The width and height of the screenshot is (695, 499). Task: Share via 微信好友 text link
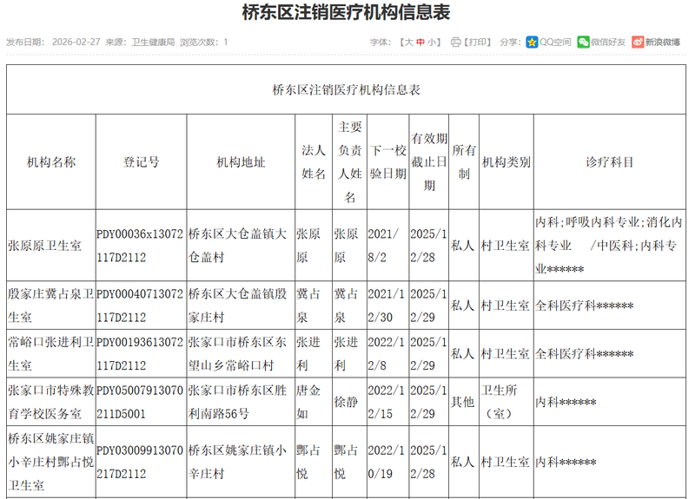(x=608, y=42)
